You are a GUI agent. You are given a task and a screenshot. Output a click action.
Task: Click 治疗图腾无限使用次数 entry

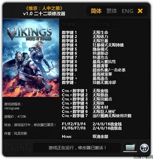pyautogui.click(x=112, y=116)
